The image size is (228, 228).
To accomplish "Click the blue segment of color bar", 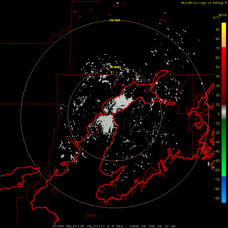I will tap(224, 189).
